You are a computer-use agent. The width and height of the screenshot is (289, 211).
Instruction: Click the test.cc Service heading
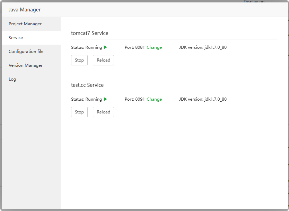coord(87,85)
